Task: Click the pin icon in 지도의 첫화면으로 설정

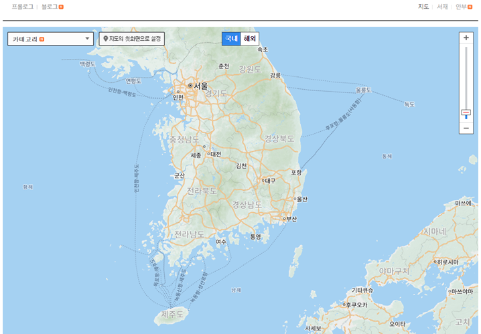Action: pos(105,39)
